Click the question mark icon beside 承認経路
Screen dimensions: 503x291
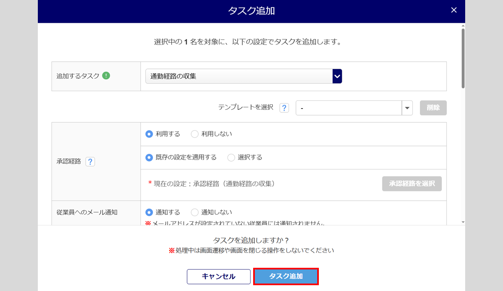[90, 162]
